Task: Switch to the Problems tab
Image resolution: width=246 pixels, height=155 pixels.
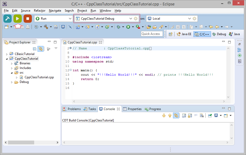Action: tap(72, 109)
